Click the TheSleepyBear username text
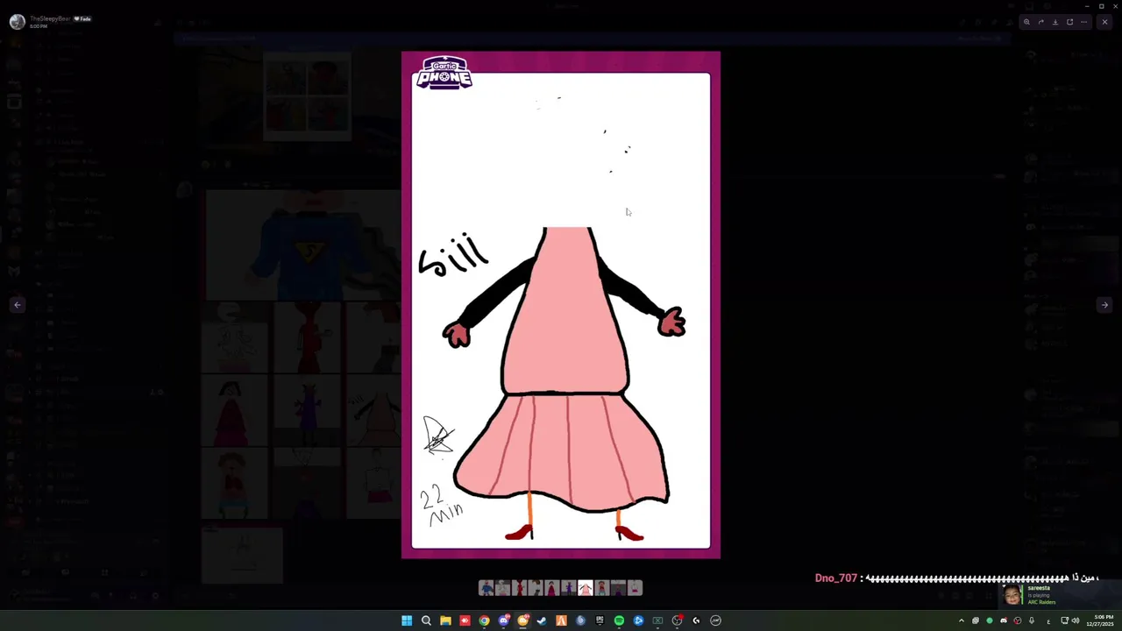Image resolution: width=1122 pixels, height=631 pixels. 50,18
